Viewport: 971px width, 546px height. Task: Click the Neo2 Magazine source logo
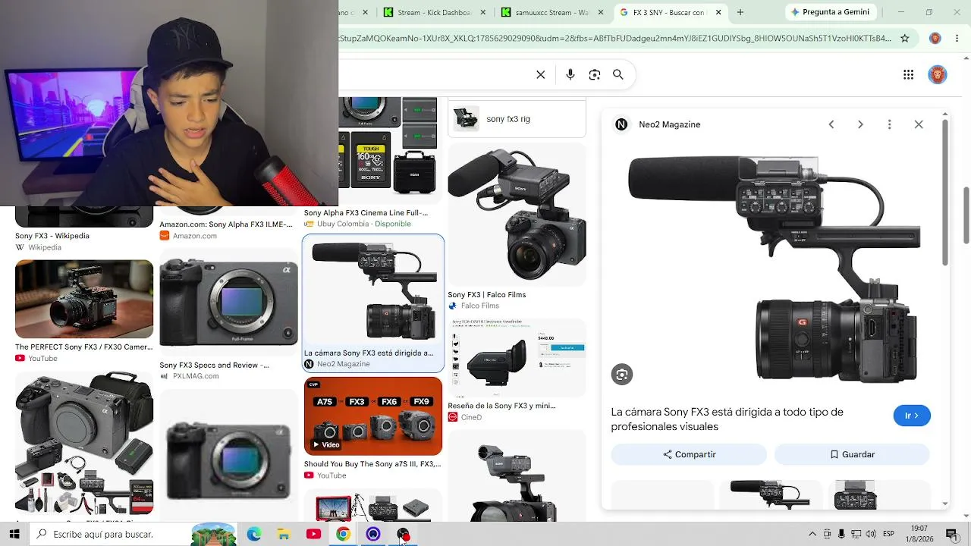(x=621, y=124)
